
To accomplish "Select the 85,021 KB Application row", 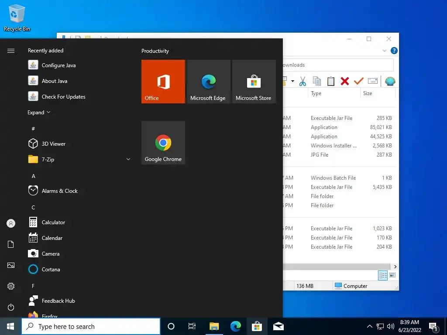I will pos(339,127).
